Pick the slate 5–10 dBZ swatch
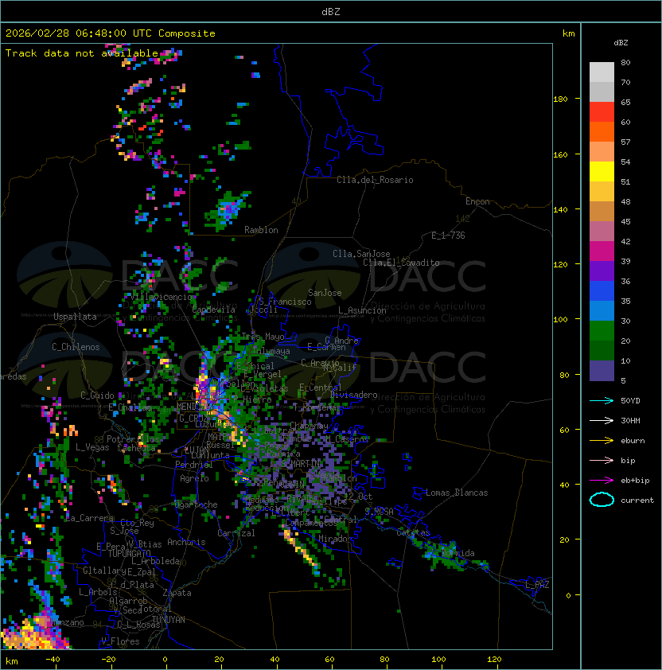The height and width of the screenshot is (670, 662). [602, 371]
